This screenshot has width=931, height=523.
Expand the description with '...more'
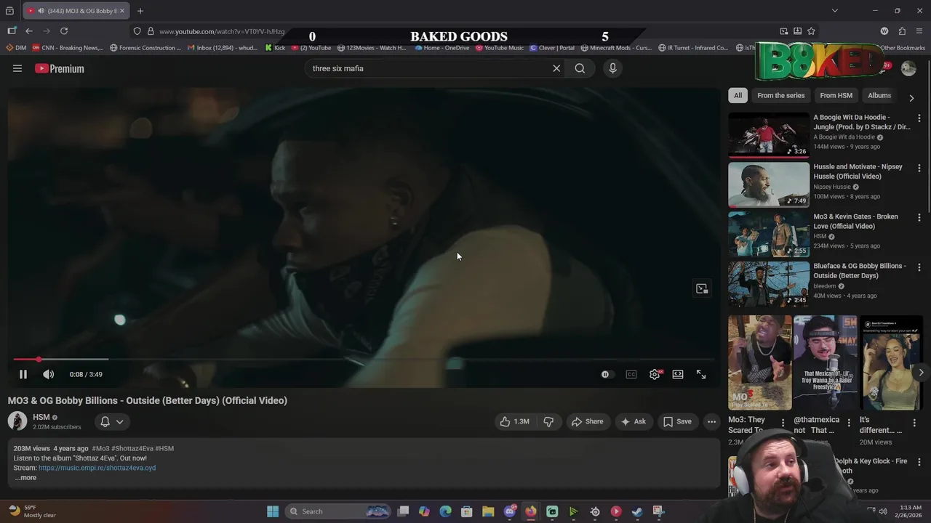25,477
